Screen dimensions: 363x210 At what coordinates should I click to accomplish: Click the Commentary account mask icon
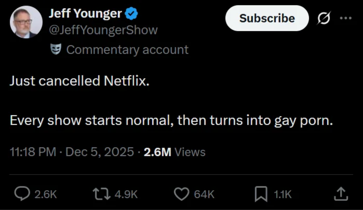[x=55, y=49]
